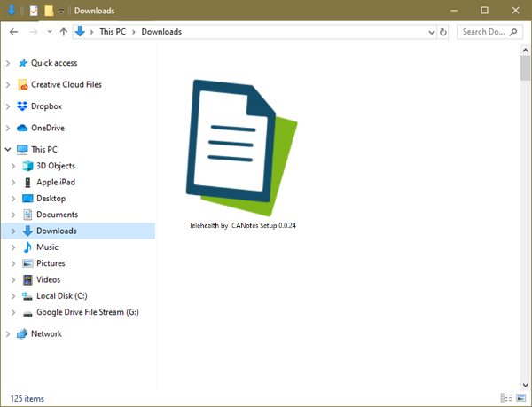532x407 pixels.
Task: Open Network in navigation pane
Action: pyautogui.click(x=46, y=334)
